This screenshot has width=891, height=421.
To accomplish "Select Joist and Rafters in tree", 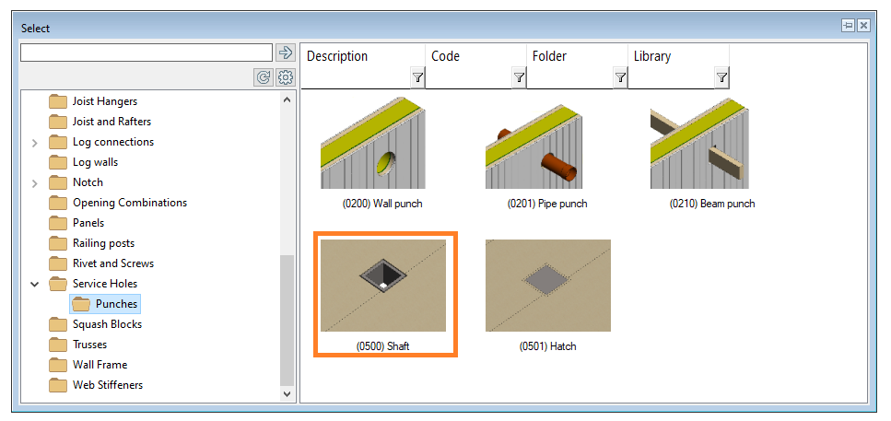I will click(111, 122).
